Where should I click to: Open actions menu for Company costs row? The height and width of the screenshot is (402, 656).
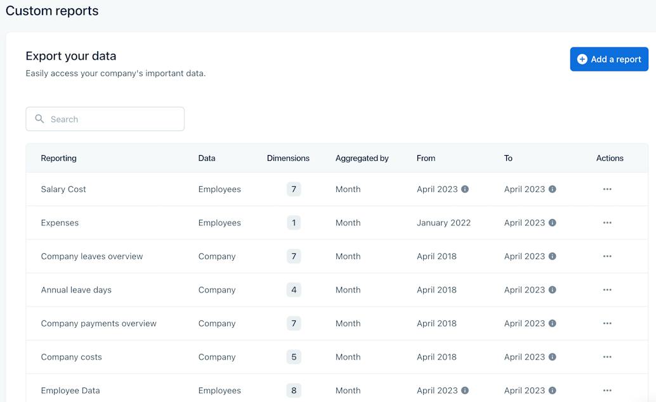[607, 357]
